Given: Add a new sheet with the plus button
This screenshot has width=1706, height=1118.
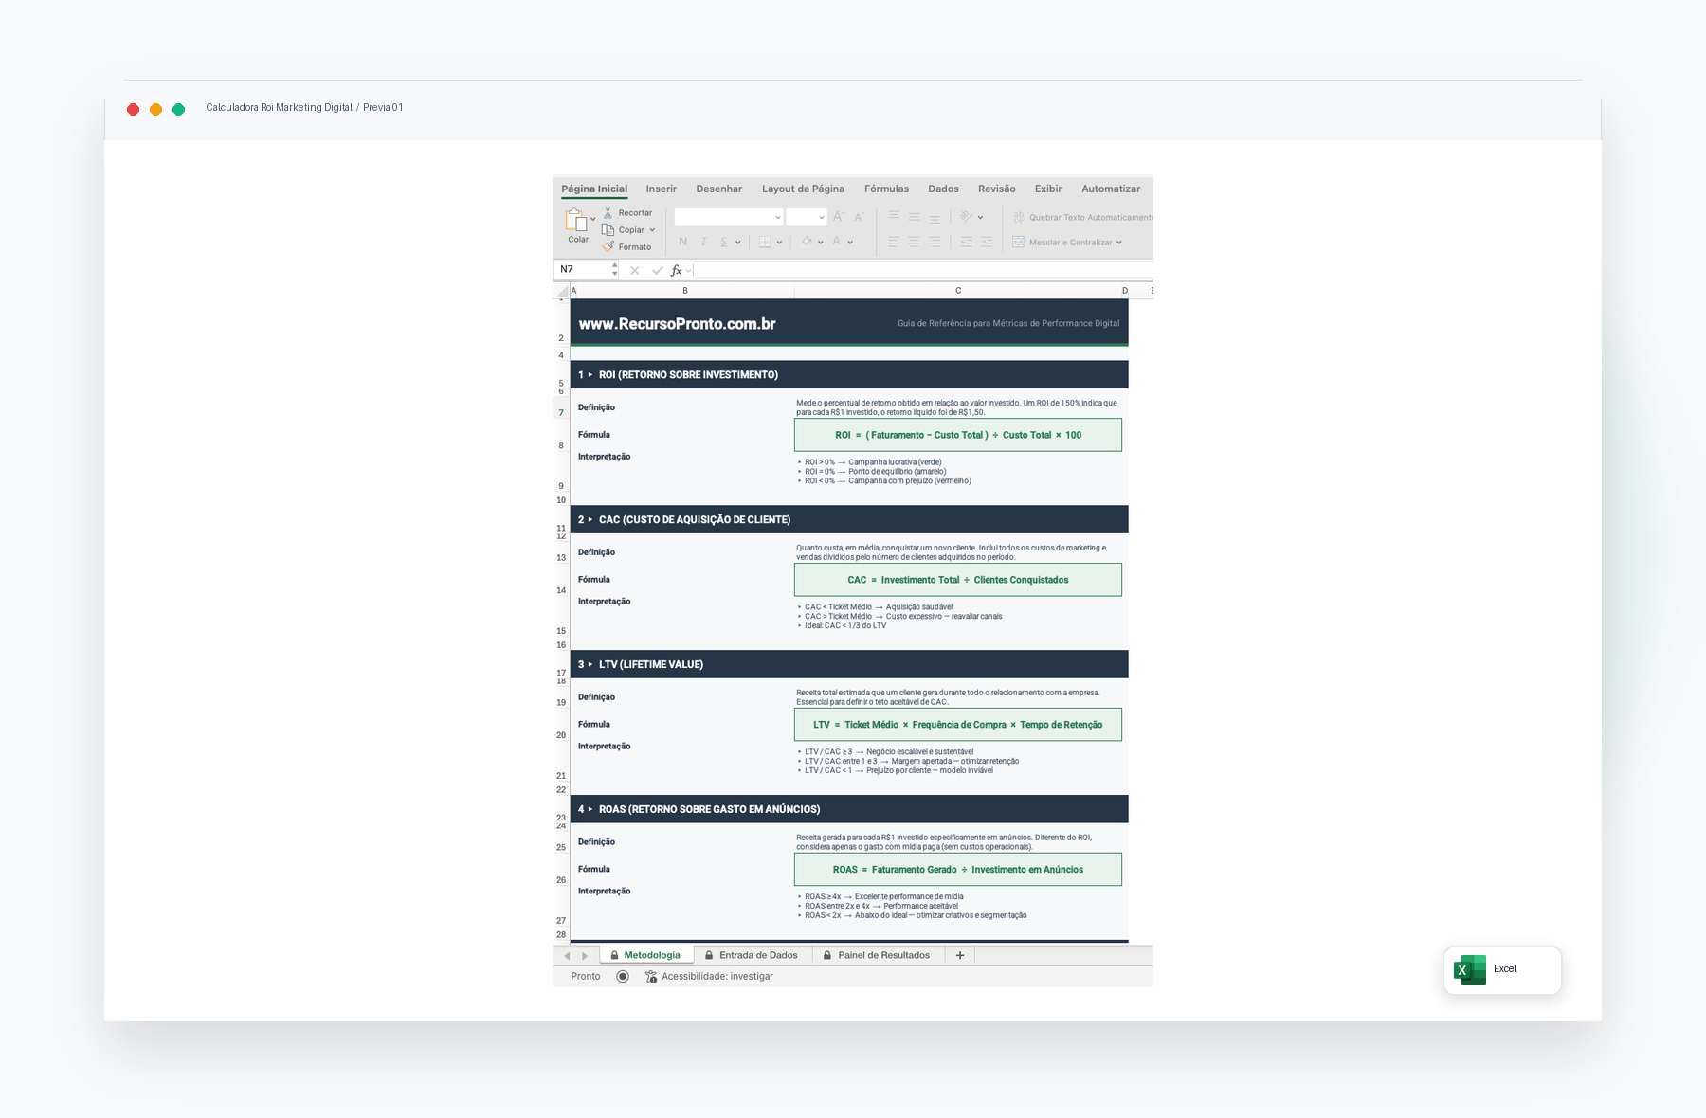Looking at the screenshot, I should pos(960,955).
